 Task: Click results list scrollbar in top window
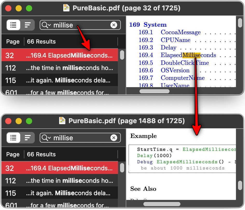[x=122, y=55]
